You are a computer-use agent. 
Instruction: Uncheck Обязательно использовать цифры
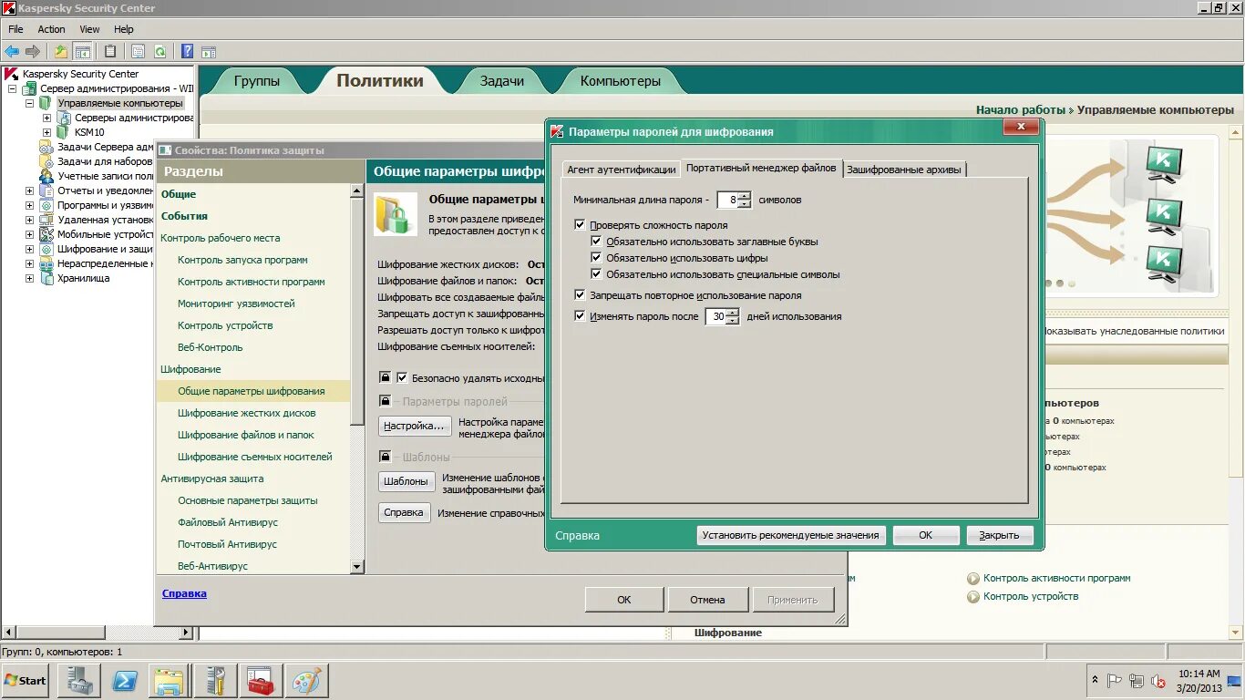(596, 258)
